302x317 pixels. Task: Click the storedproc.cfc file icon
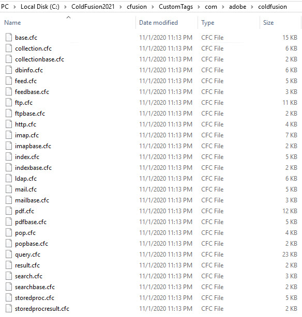pos(9,297)
